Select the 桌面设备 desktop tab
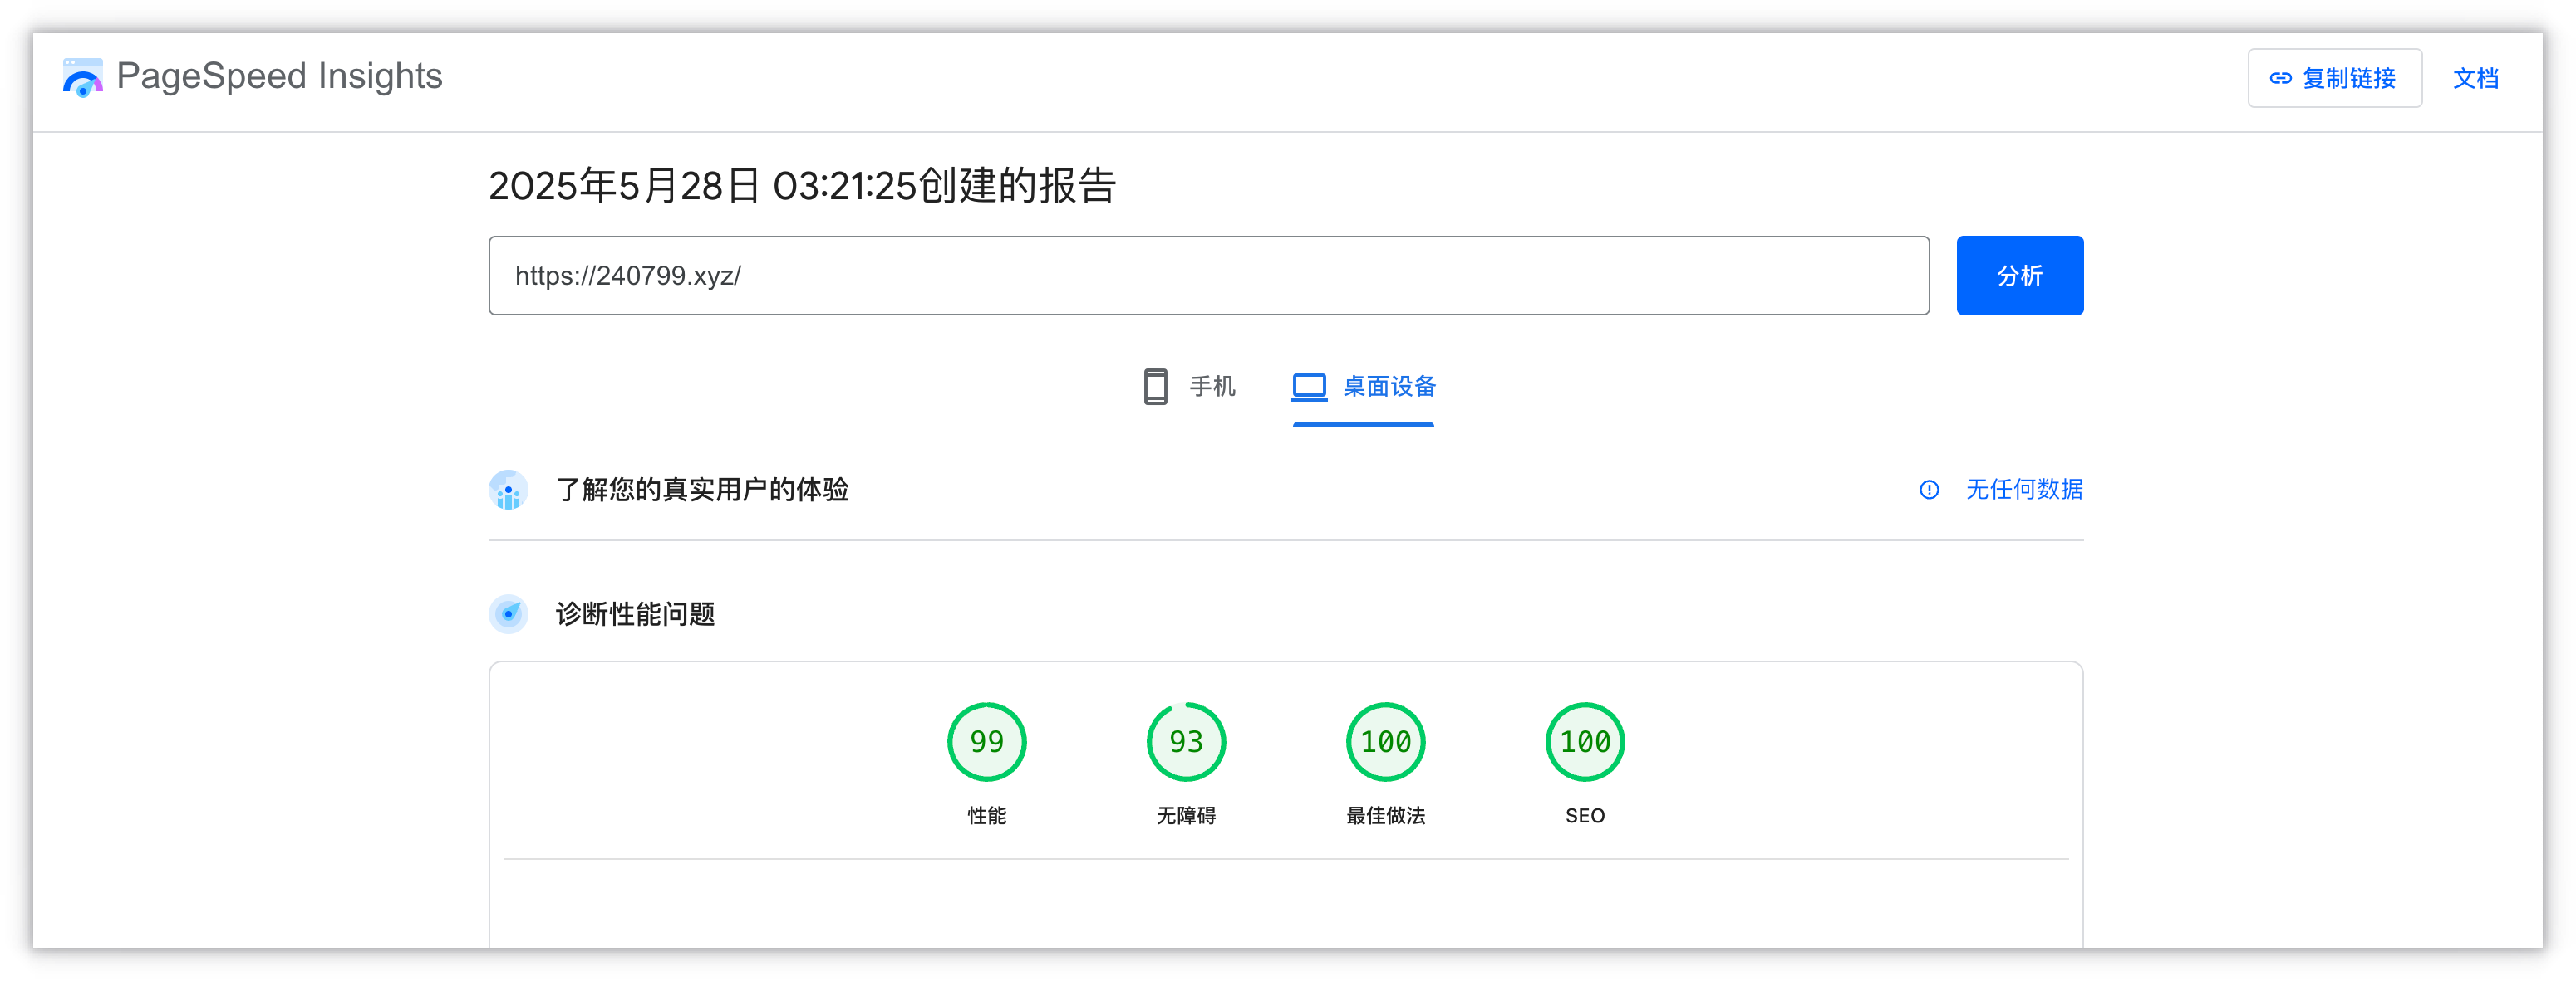Image resolution: width=2576 pixels, height=981 pixels. (x=1363, y=387)
